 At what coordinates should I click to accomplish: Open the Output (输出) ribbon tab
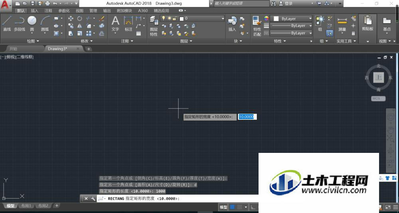click(107, 11)
